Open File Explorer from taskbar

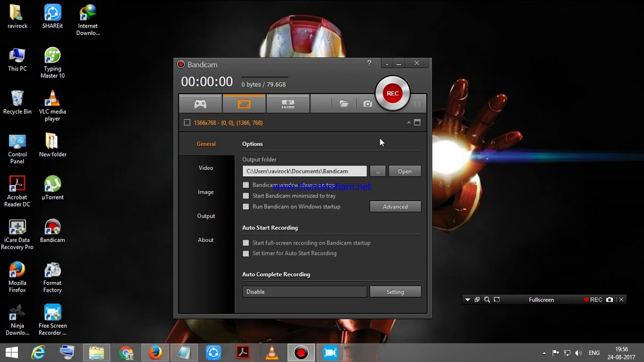coord(96,353)
